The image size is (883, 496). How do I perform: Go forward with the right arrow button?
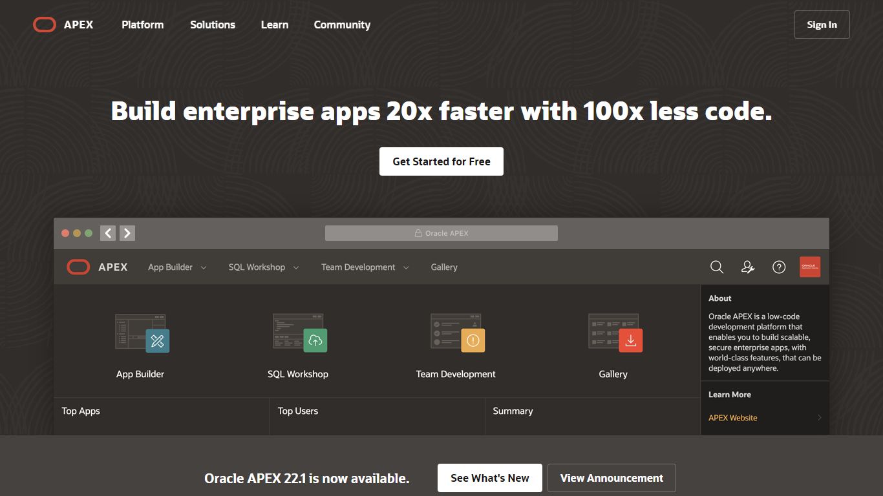[127, 233]
